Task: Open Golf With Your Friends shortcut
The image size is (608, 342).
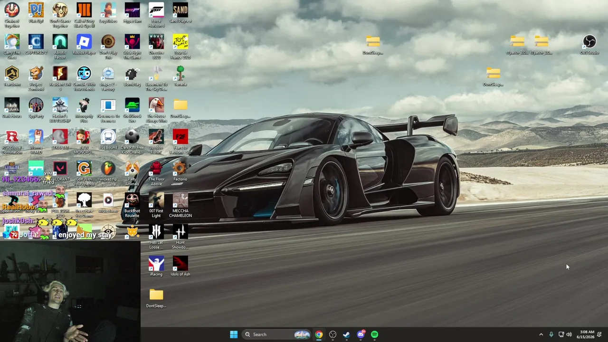Action: click(x=84, y=173)
